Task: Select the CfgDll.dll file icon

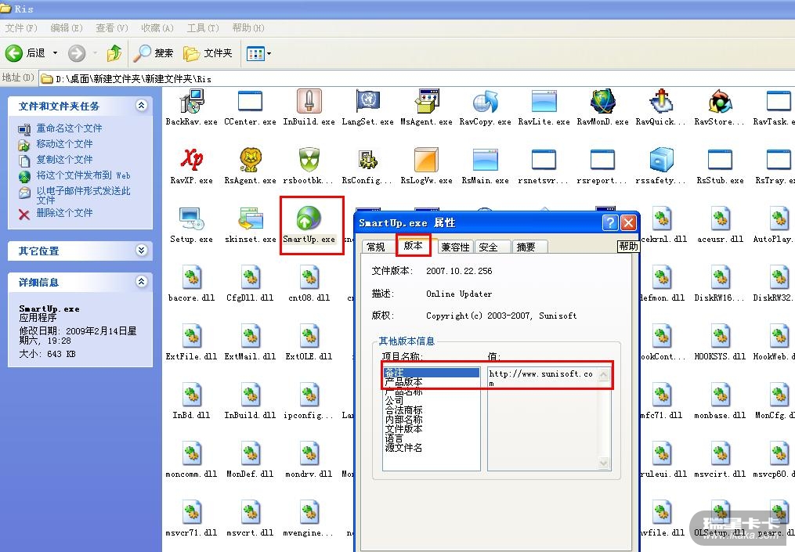Action: pos(250,277)
